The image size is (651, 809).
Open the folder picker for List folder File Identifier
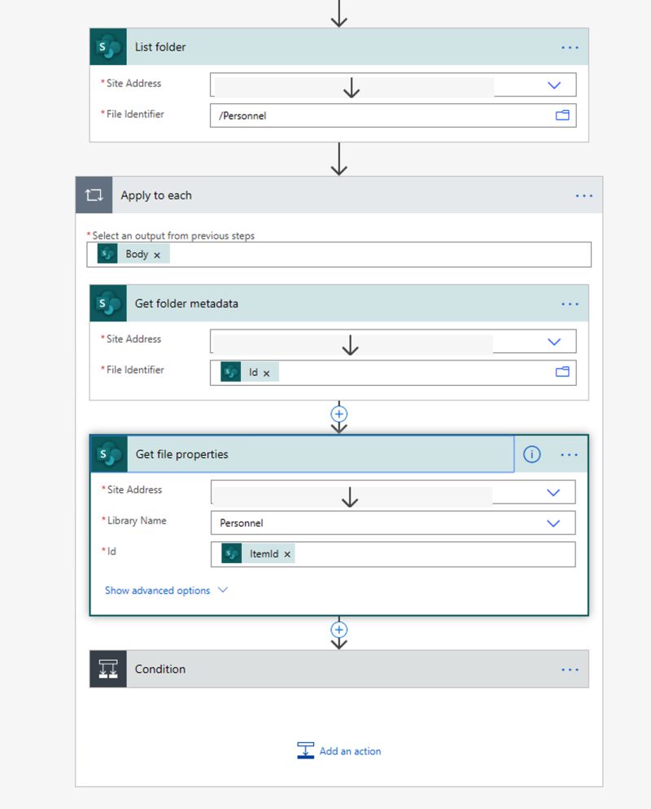[562, 115]
